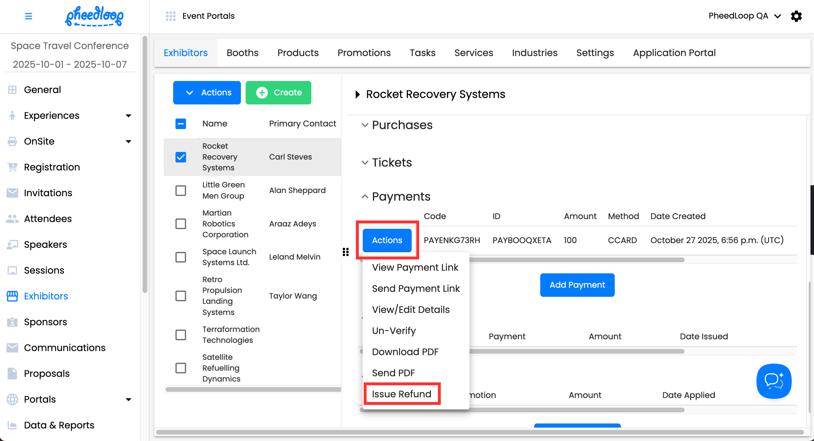The image size is (814, 441).
Task: Click the Registration cart icon
Action: (x=12, y=167)
